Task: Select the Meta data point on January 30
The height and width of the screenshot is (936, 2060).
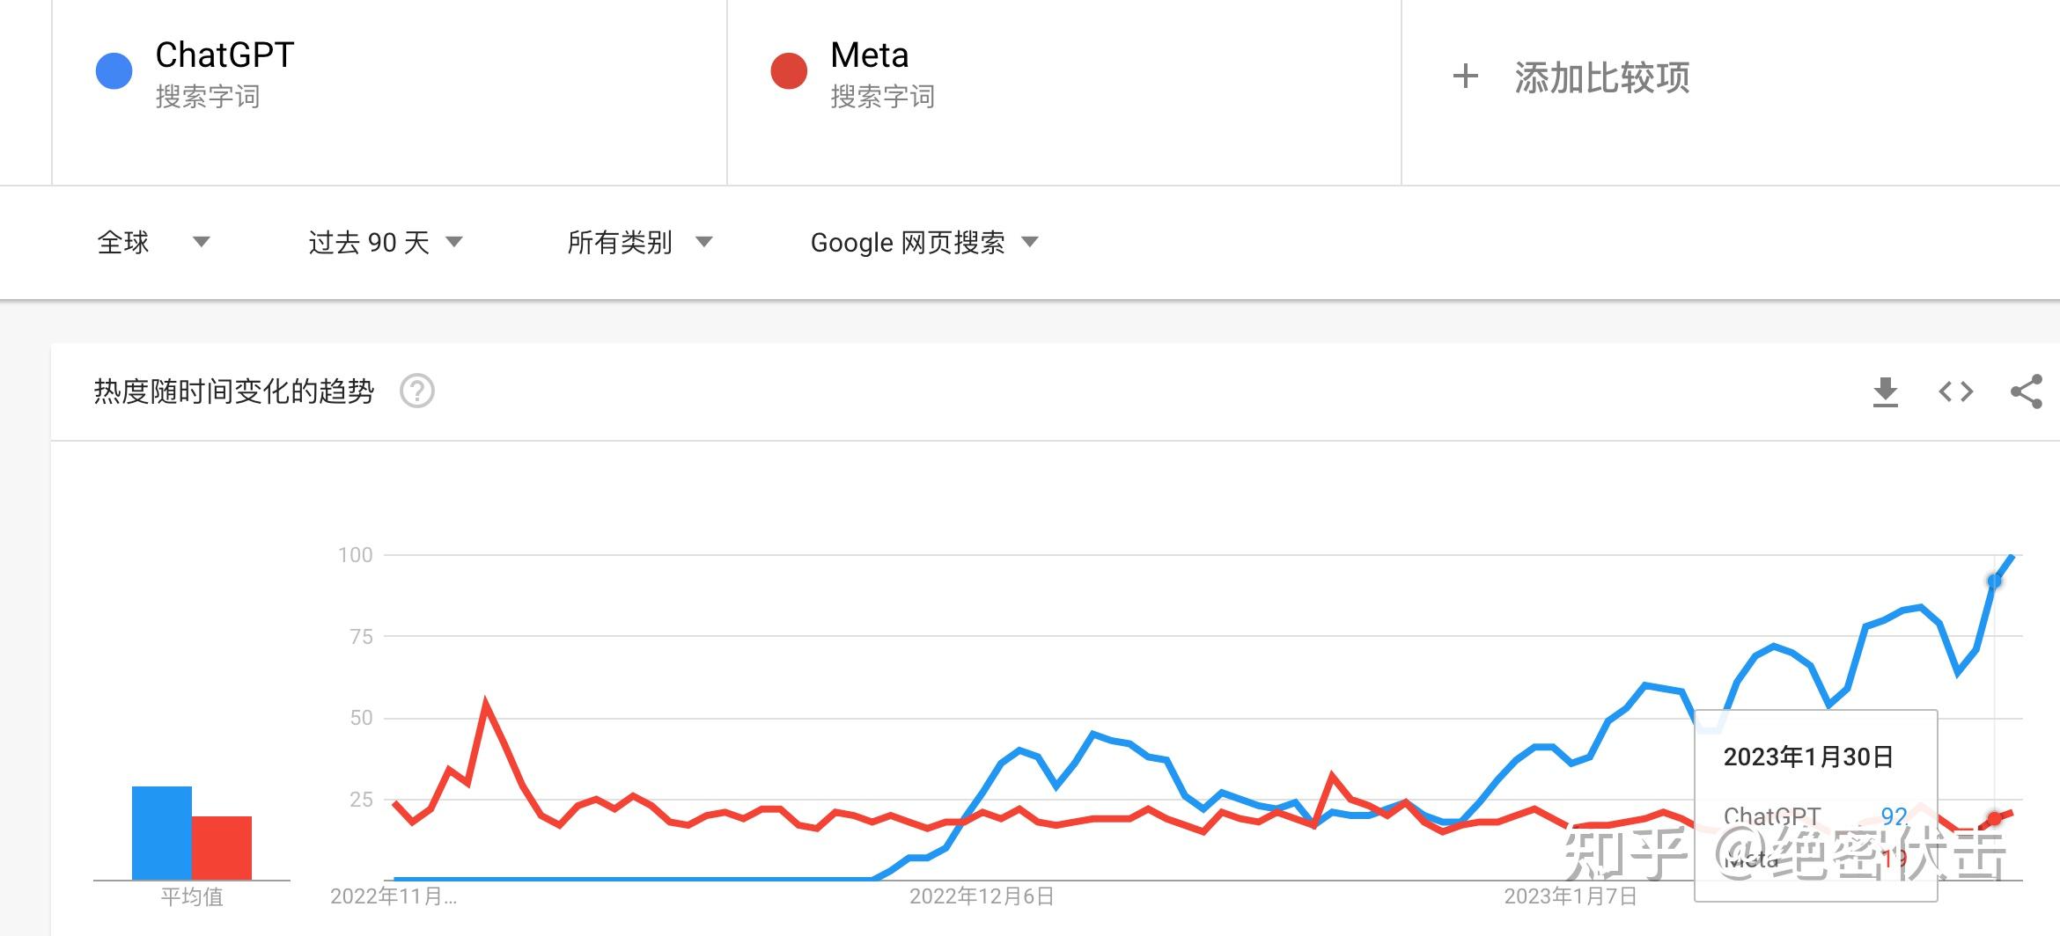Action: 1994,818
